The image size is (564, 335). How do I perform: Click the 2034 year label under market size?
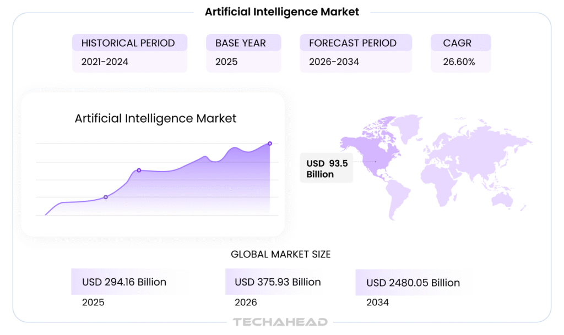[378, 303]
